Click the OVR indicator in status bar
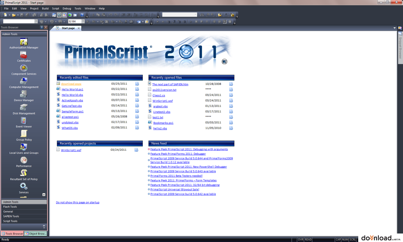Image resolution: width=403 pixels, height=242 pixels. point(300,239)
